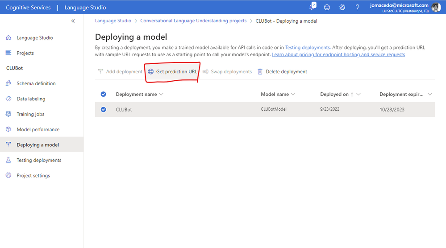The width and height of the screenshot is (446, 248).
Task: Click Delete deployment button
Action: click(282, 71)
